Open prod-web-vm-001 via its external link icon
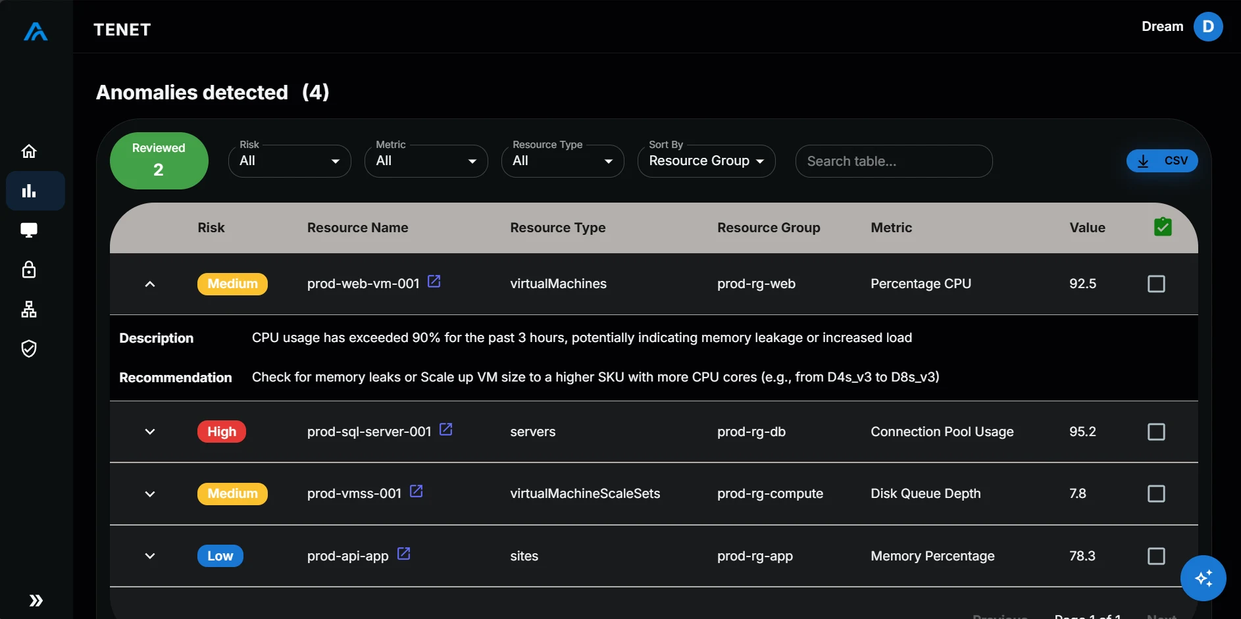 [434, 281]
